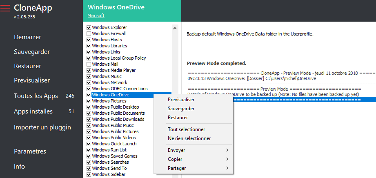The width and height of the screenshot is (376, 178).
Task: Enable the Windows Mail checkbox
Action: tap(89, 64)
